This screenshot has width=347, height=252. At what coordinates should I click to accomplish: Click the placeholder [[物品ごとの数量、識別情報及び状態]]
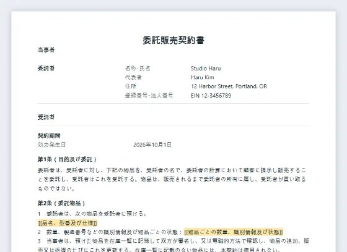click(234, 232)
